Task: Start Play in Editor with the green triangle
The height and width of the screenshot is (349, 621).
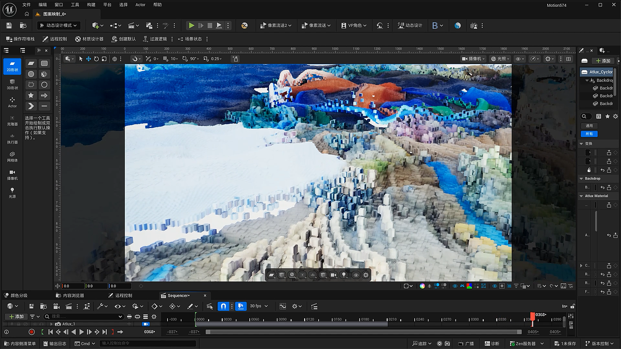Action: [192, 25]
